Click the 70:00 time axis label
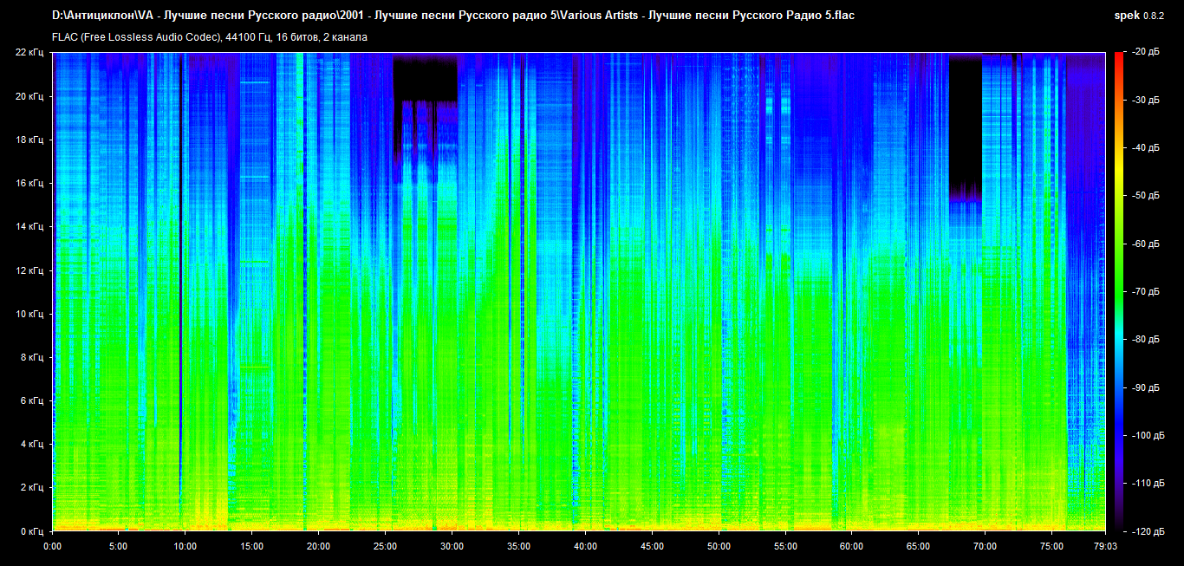 (985, 547)
